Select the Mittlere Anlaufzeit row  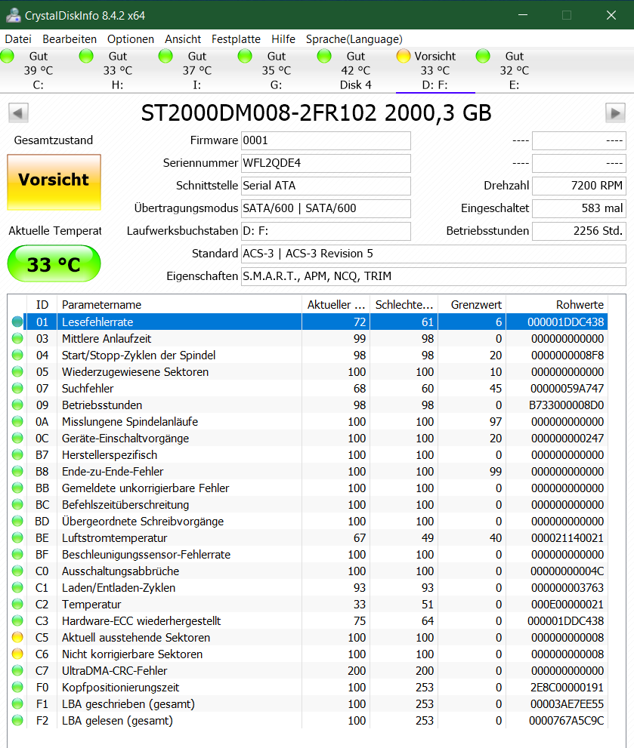(308, 339)
